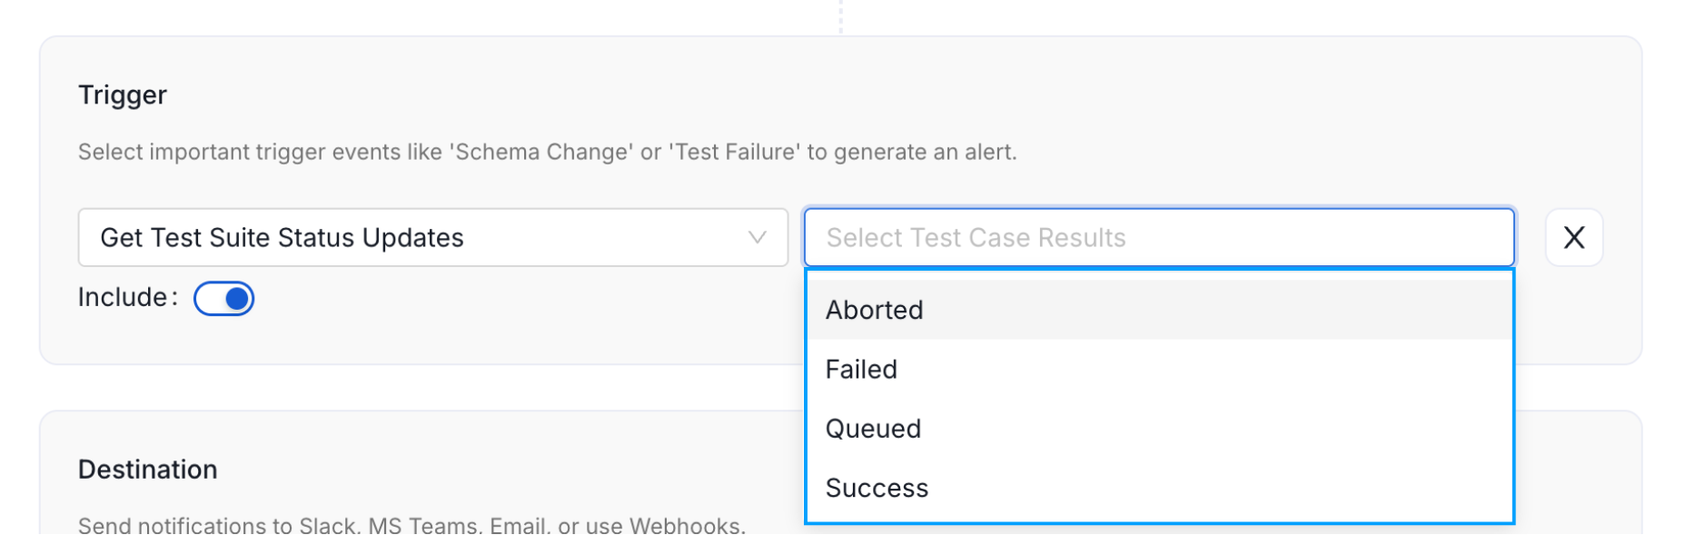Pick Queued from the results list
The width and height of the screenshot is (1685, 535).
click(873, 428)
